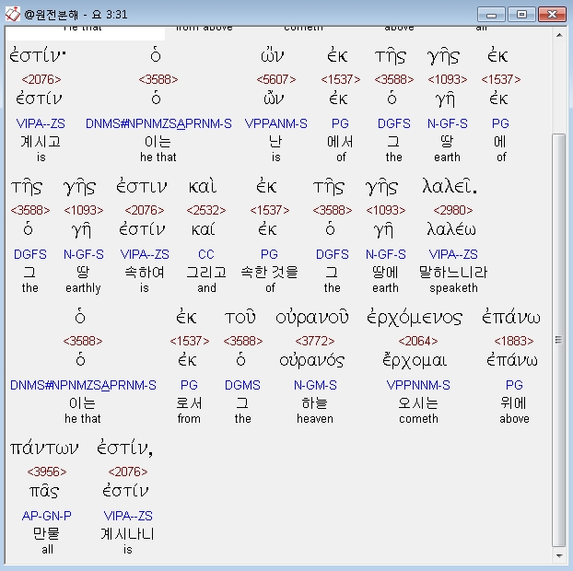This screenshot has width=573, height=571.
Task: Click the English gloss from under 로서
Action: coord(189,419)
